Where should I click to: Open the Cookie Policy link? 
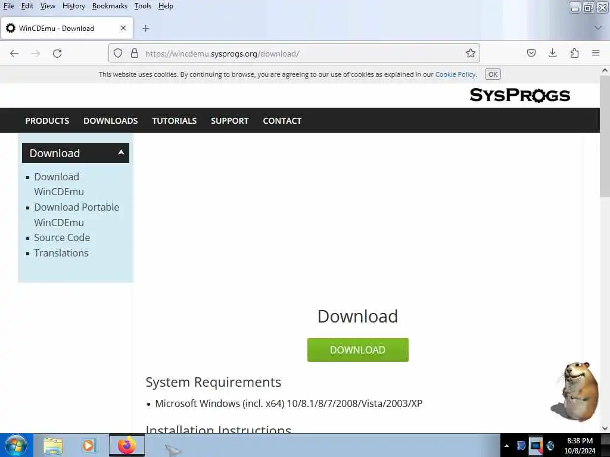pos(455,74)
